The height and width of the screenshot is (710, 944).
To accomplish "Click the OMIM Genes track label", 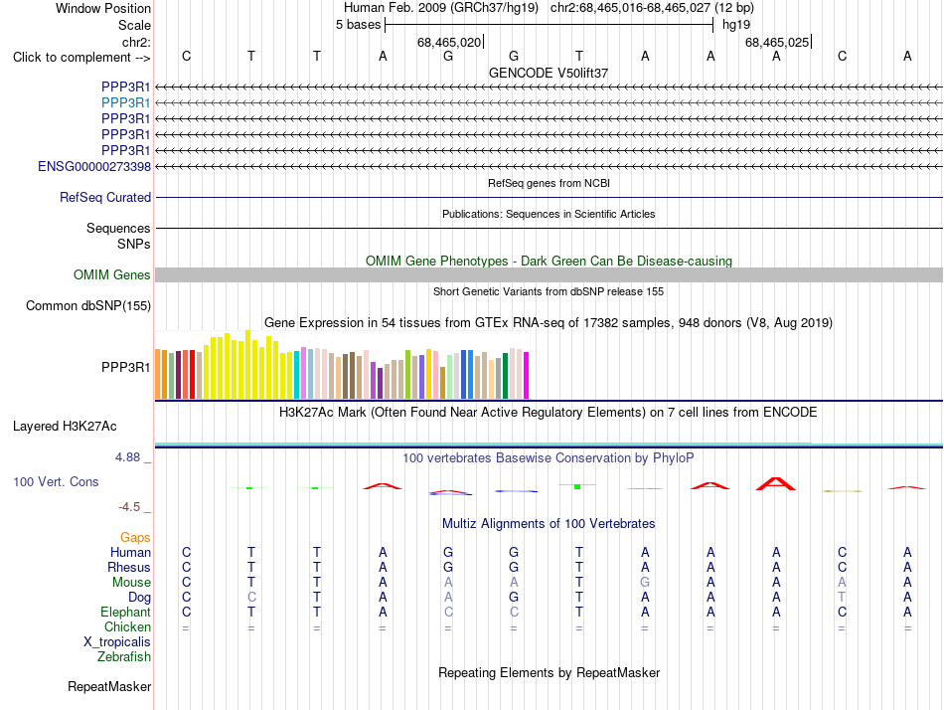I will coord(112,274).
